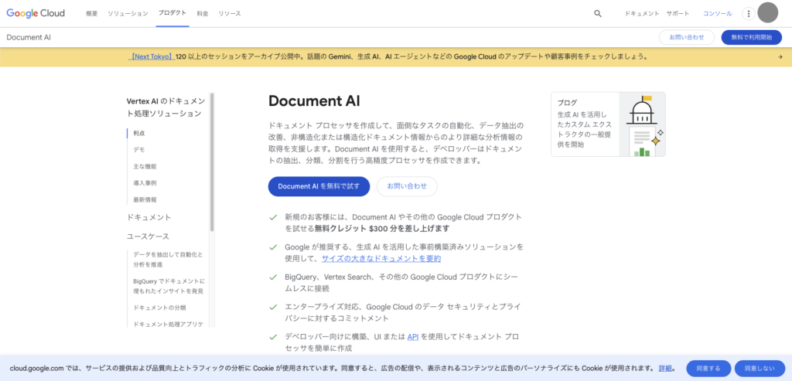
Task: Decline cookies with 同意しない button
Action: (759, 369)
